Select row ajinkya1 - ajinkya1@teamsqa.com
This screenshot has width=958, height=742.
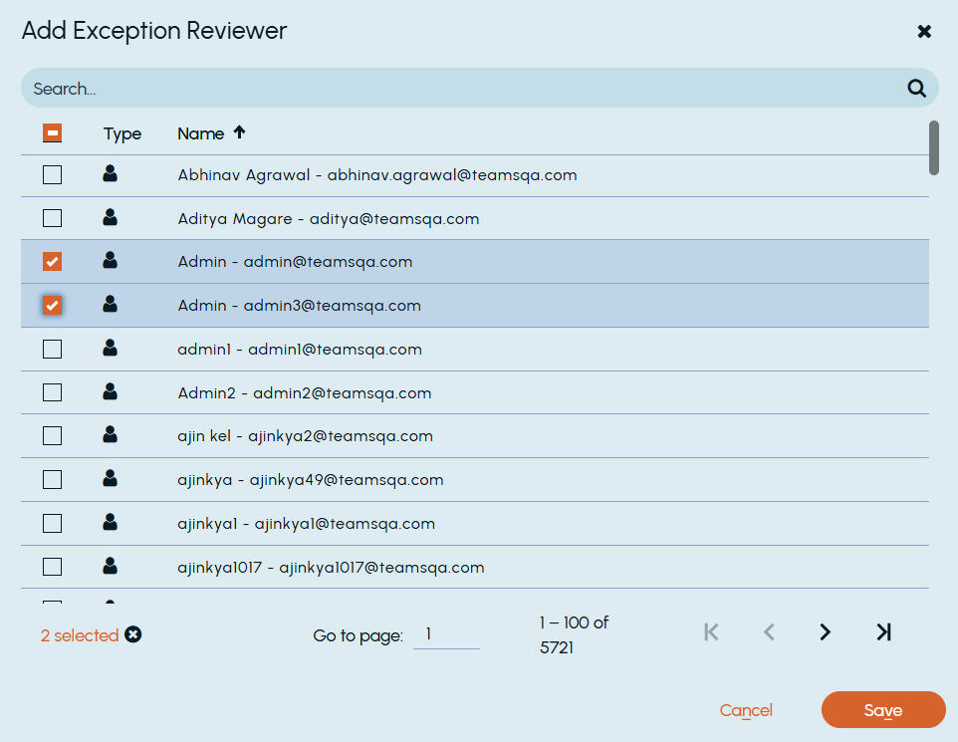(475, 523)
